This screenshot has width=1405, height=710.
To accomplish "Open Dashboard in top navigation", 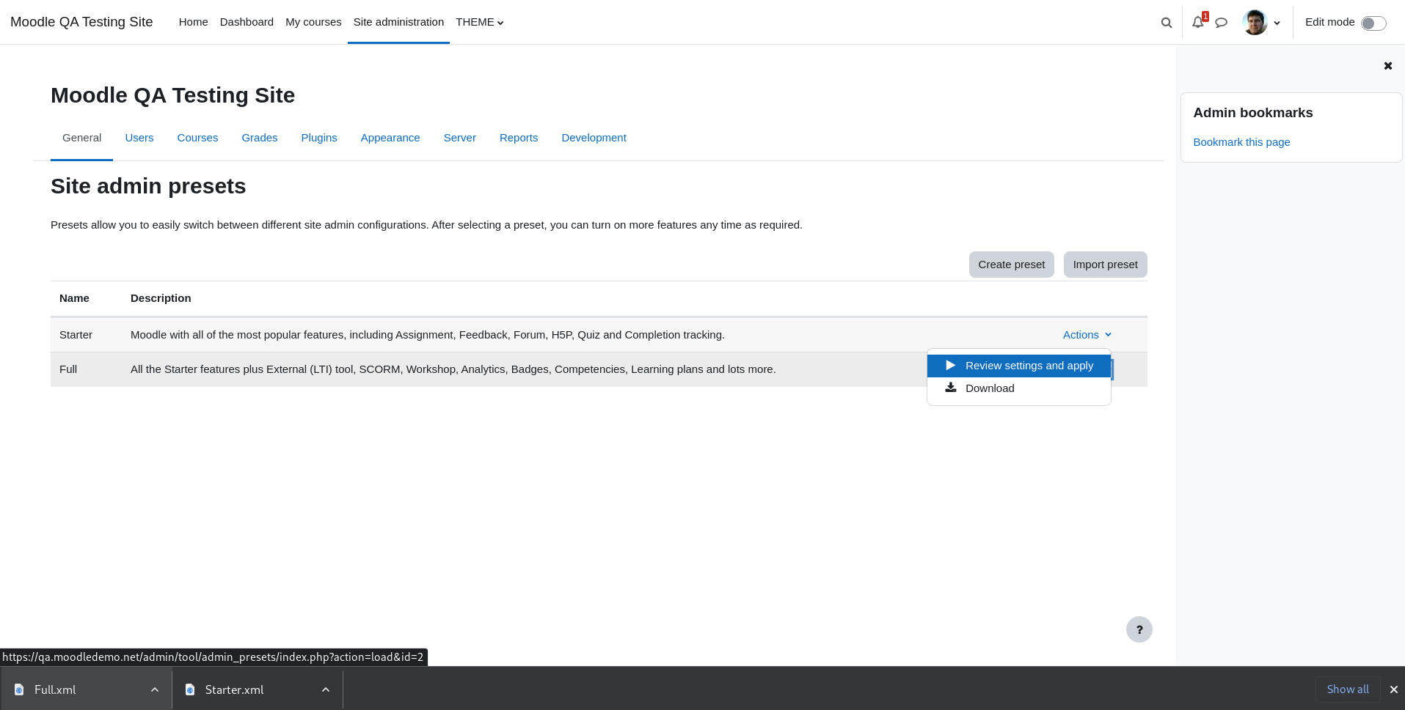I will tap(247, 22).
